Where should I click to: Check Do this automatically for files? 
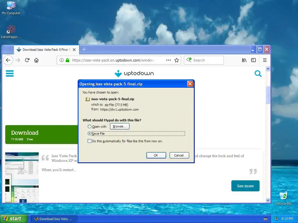tap(89, 141)
